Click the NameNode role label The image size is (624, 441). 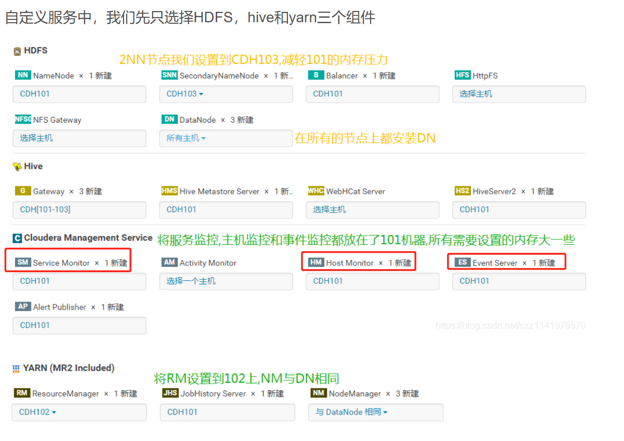[x=54, y=76]
